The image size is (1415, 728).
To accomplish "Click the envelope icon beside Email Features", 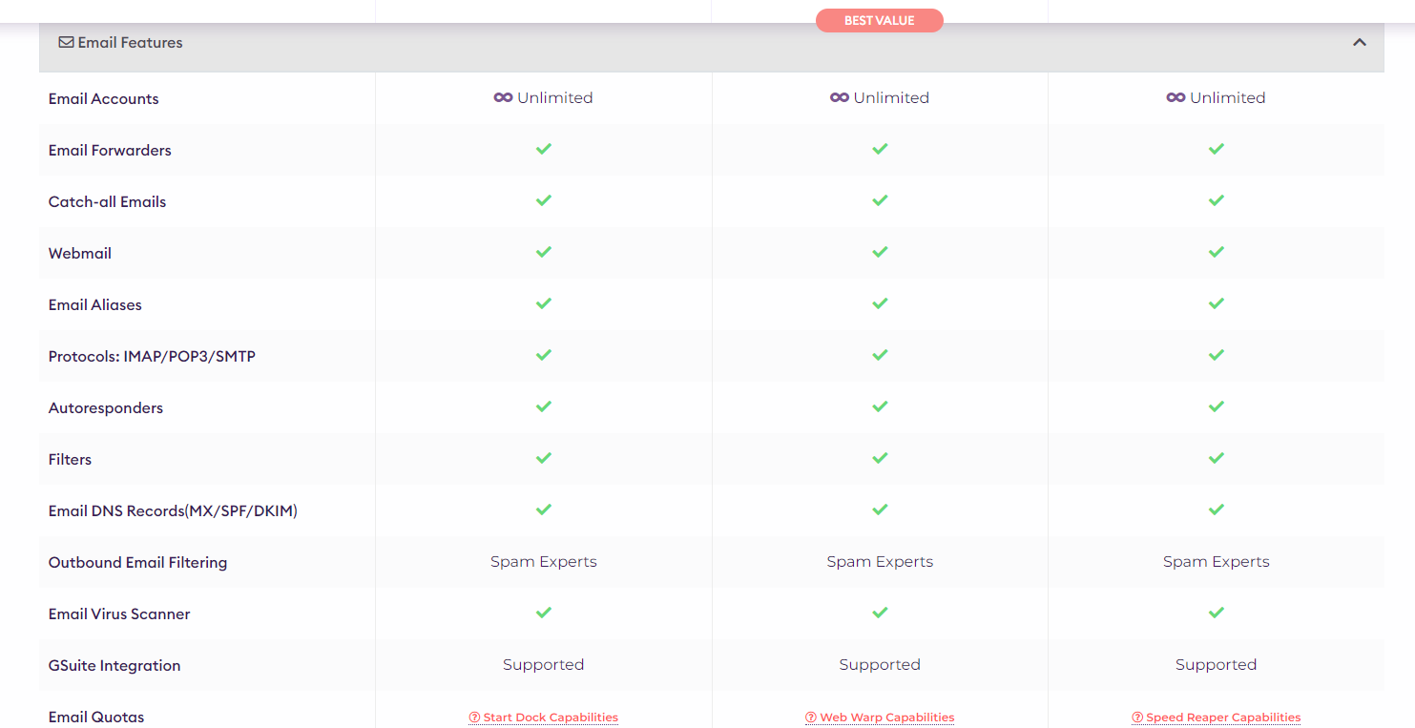I will [66, 41].
